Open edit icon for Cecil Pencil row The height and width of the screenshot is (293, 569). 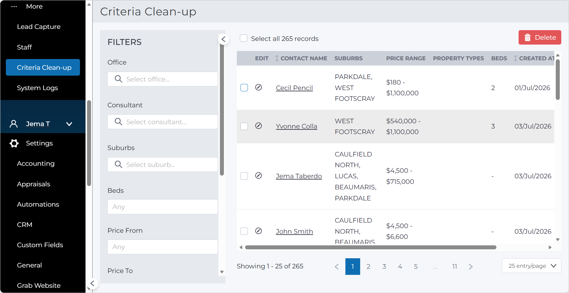pos(259,88)
